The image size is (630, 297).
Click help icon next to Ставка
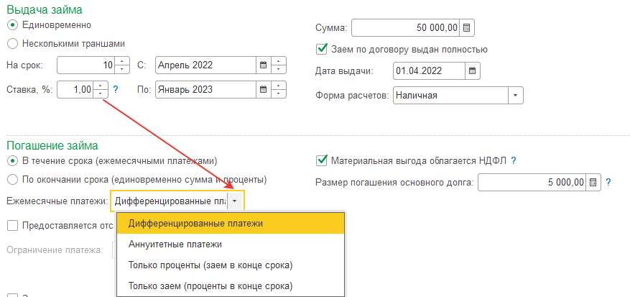pyautogui.click(x=115, y=90)
